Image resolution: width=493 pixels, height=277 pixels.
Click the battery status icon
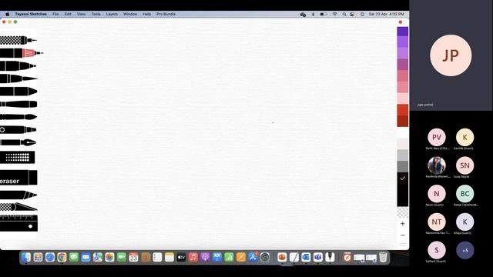pos(324,14)
